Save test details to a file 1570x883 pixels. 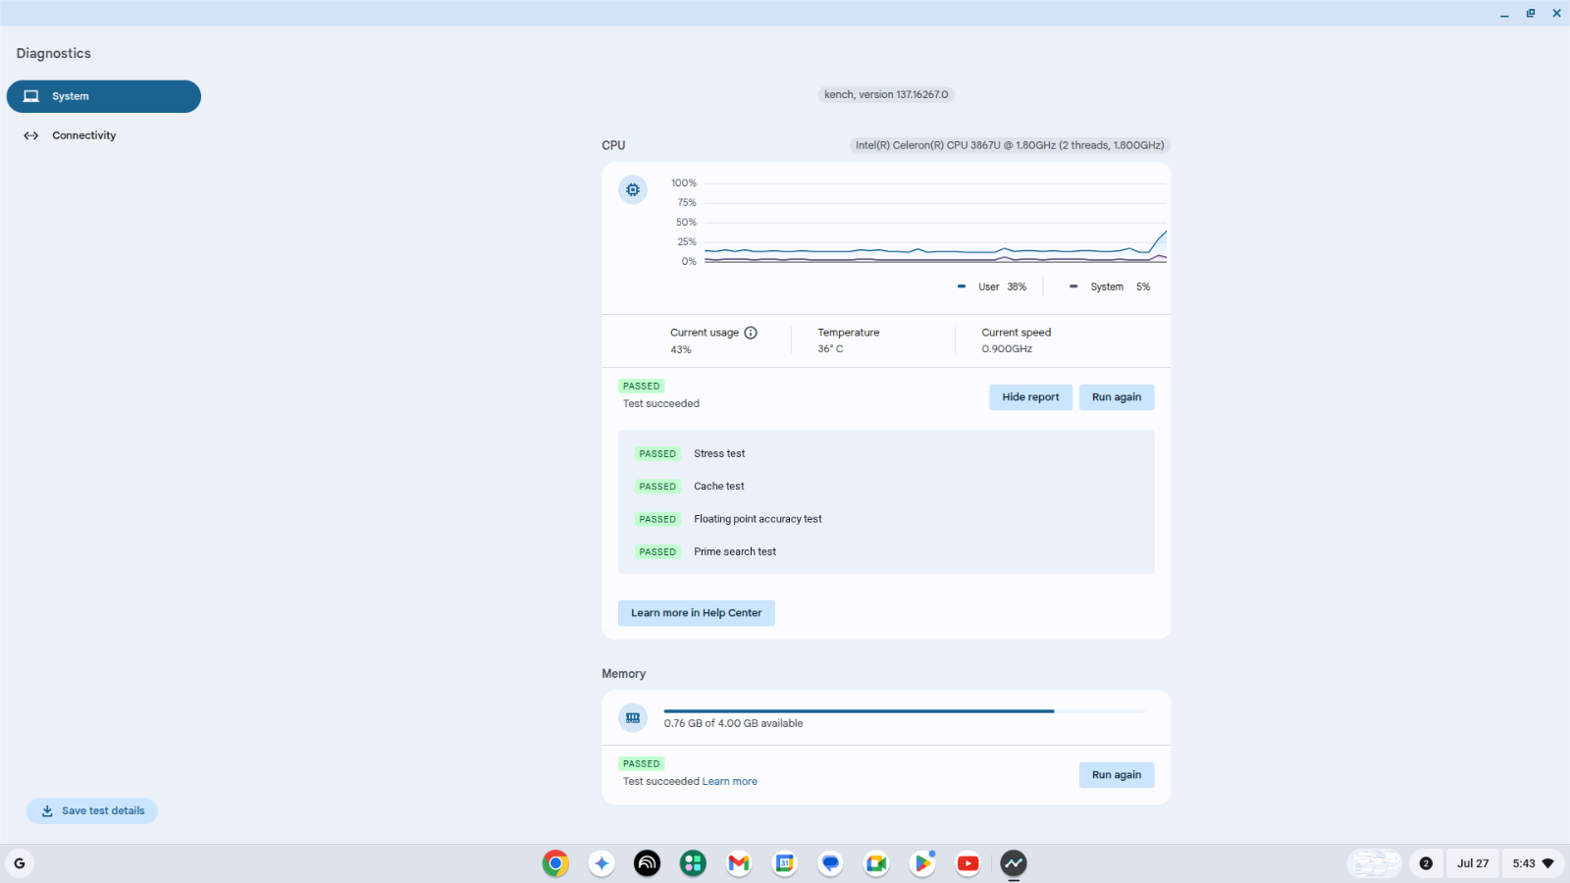pyautogui.click(x=92, y=811)
